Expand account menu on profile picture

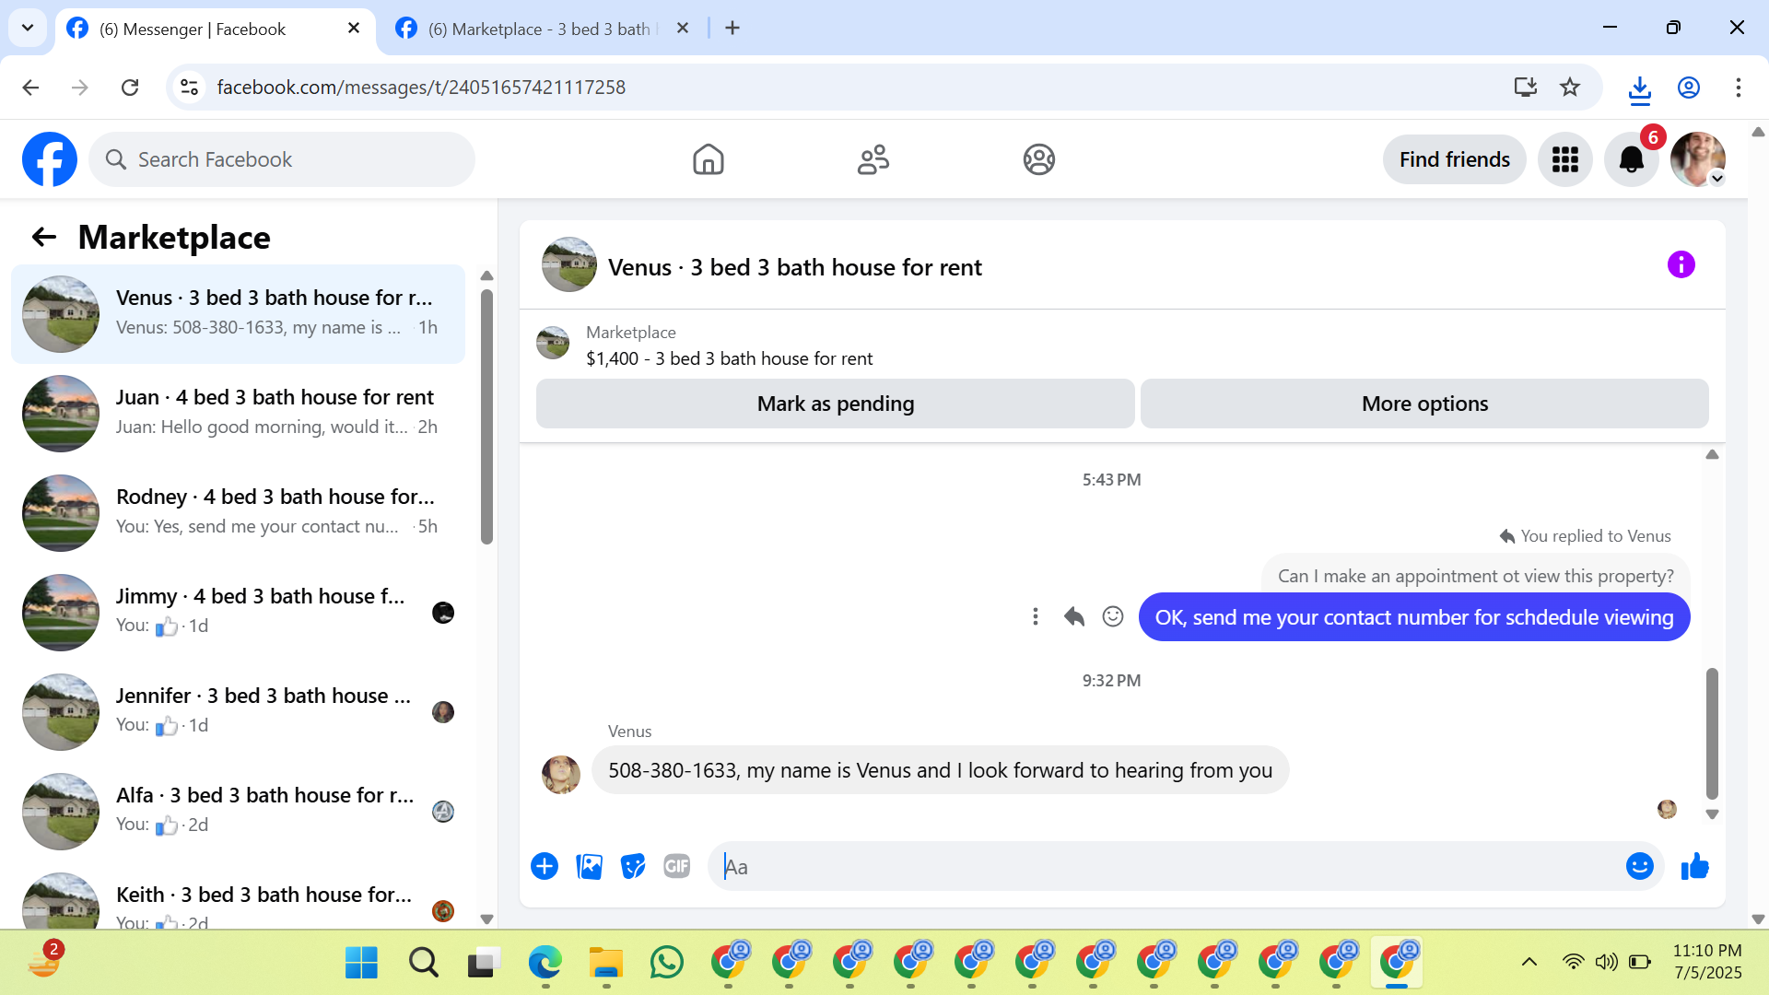click(1698, 159)
